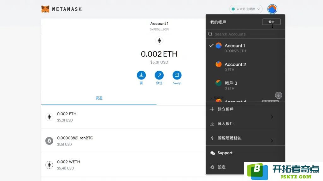Click the Support chat bubble icon

213,153
